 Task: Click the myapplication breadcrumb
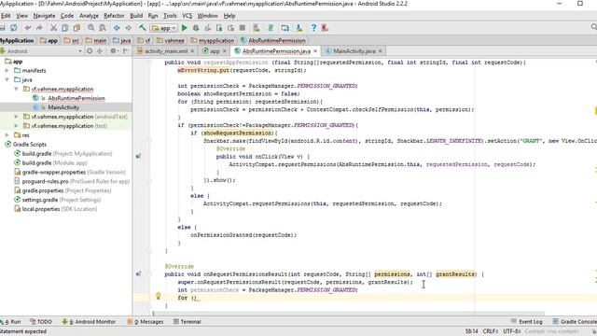pos(212,40)
